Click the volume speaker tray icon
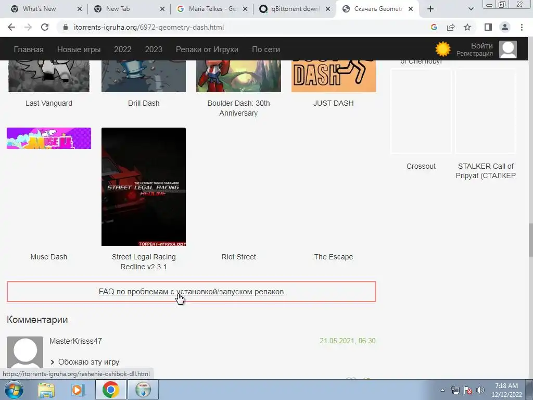 pos(480,390)
